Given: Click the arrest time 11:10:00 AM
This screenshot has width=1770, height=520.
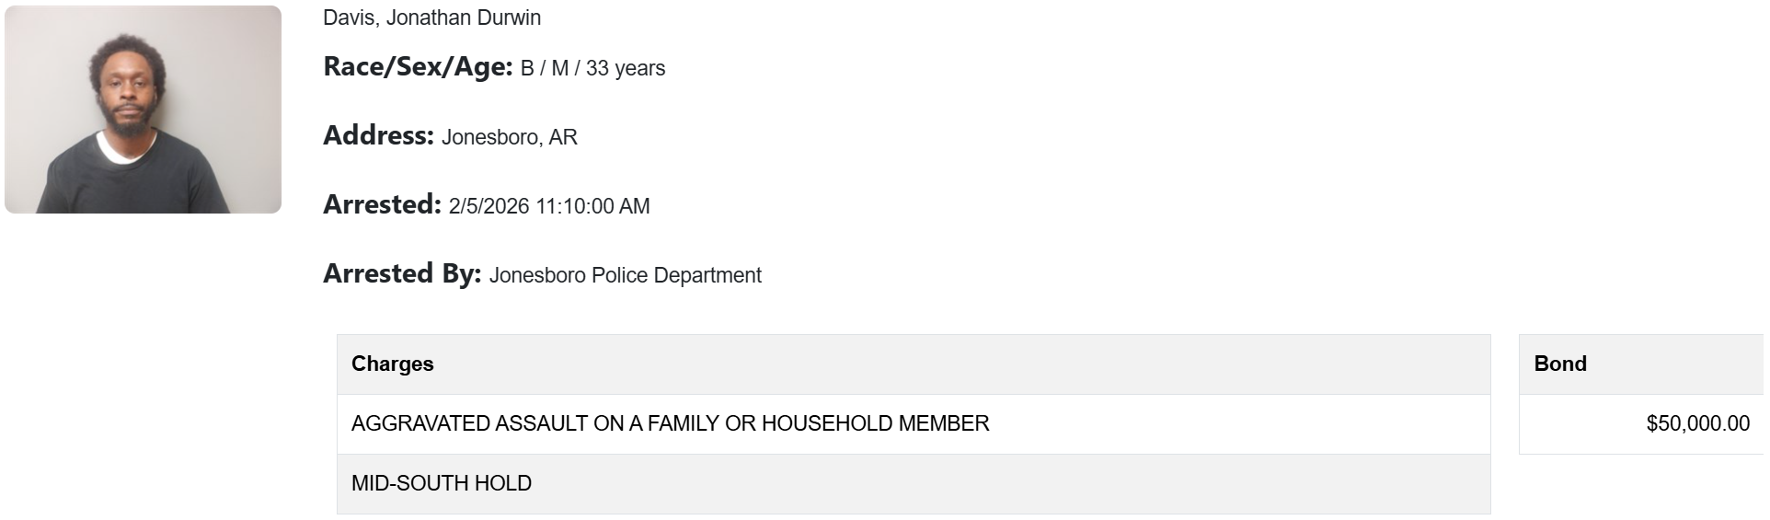Looking at the screenshot, I should (x=592, y=206).
